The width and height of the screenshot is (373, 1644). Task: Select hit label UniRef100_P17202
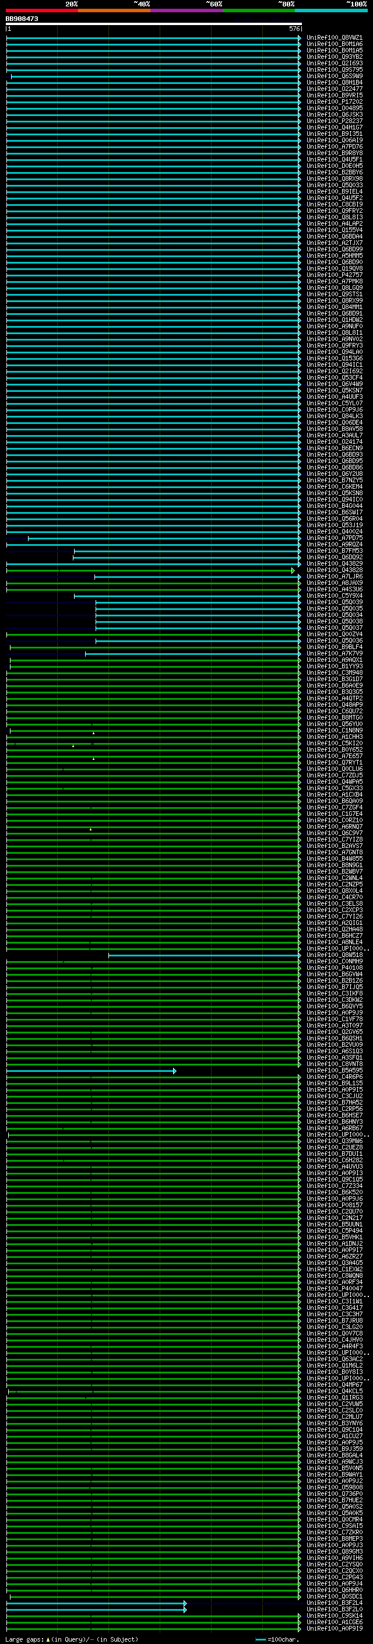[334, 102]
